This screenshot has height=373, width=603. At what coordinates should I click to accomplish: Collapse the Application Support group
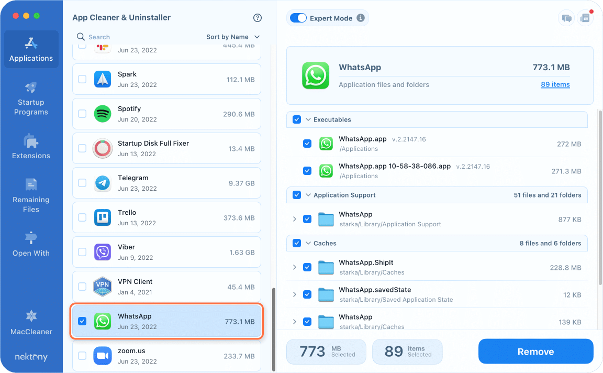click(x=308, y=195)
